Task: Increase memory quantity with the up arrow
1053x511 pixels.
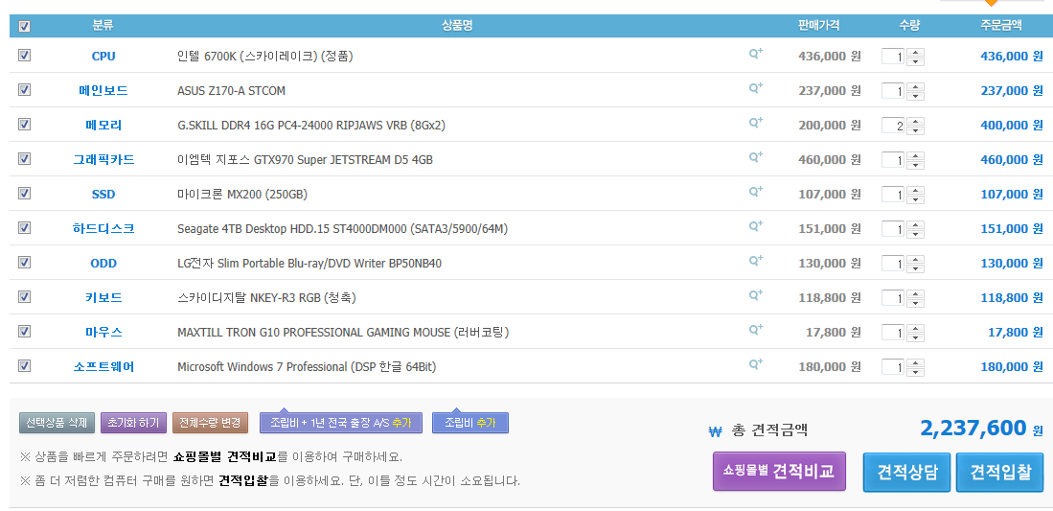Action: (916, 121)
